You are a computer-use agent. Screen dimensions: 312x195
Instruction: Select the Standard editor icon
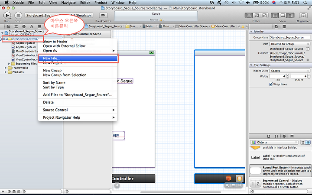point(249,15)
